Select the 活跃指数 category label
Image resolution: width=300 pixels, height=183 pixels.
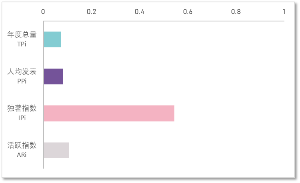(x=22, y=145)
